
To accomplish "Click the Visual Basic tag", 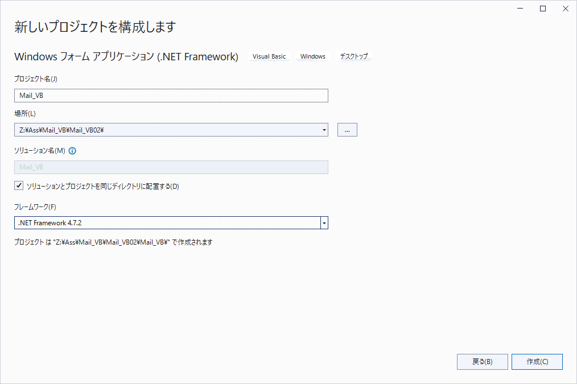I will pos(269,56).
